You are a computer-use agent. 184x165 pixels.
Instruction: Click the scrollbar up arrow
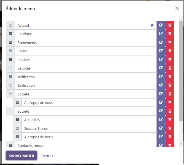pyautogui.click(x=181, y=19)
